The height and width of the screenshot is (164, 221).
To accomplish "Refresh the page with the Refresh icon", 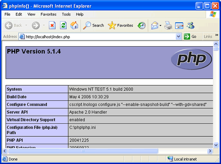I will pos(63,25).
